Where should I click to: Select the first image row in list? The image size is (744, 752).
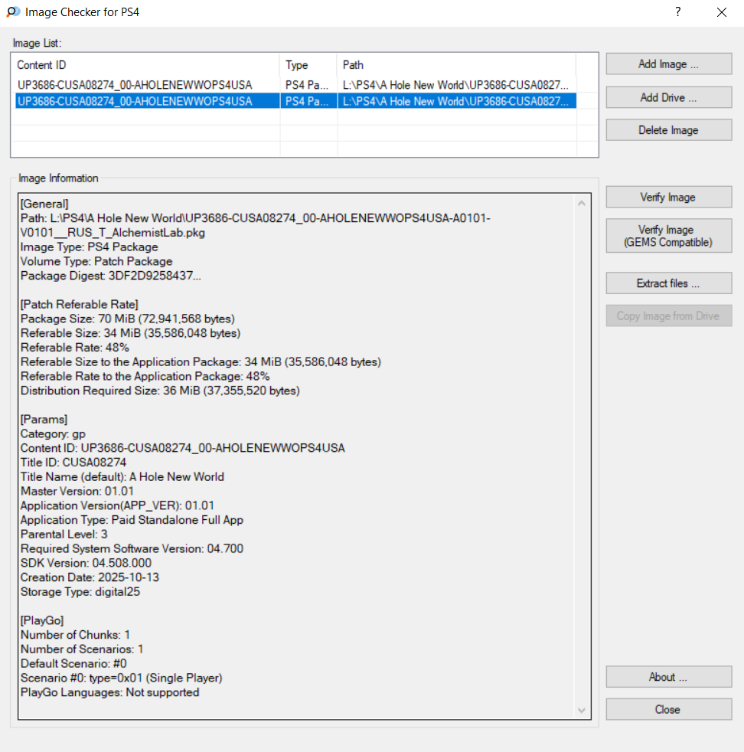(x=135, y=85)
